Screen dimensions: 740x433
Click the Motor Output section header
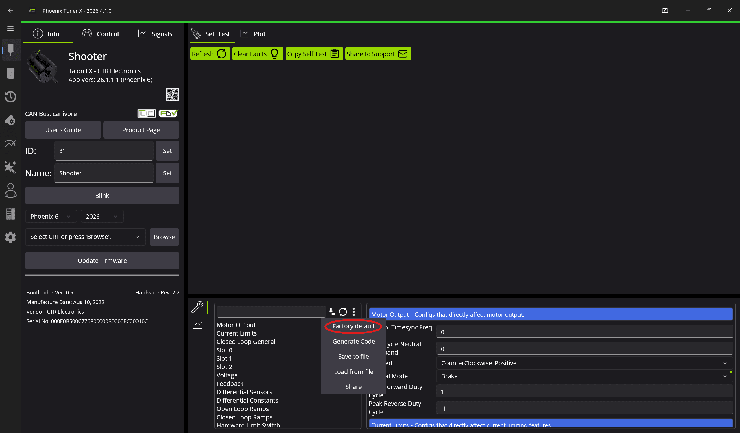(551, 314)
